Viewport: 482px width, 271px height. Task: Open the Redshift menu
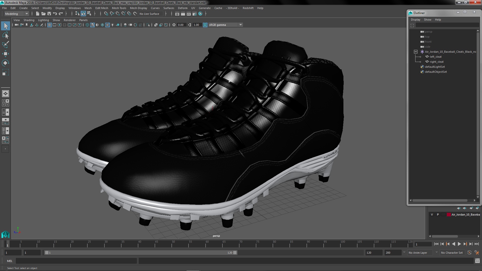[x=248, y=8]
